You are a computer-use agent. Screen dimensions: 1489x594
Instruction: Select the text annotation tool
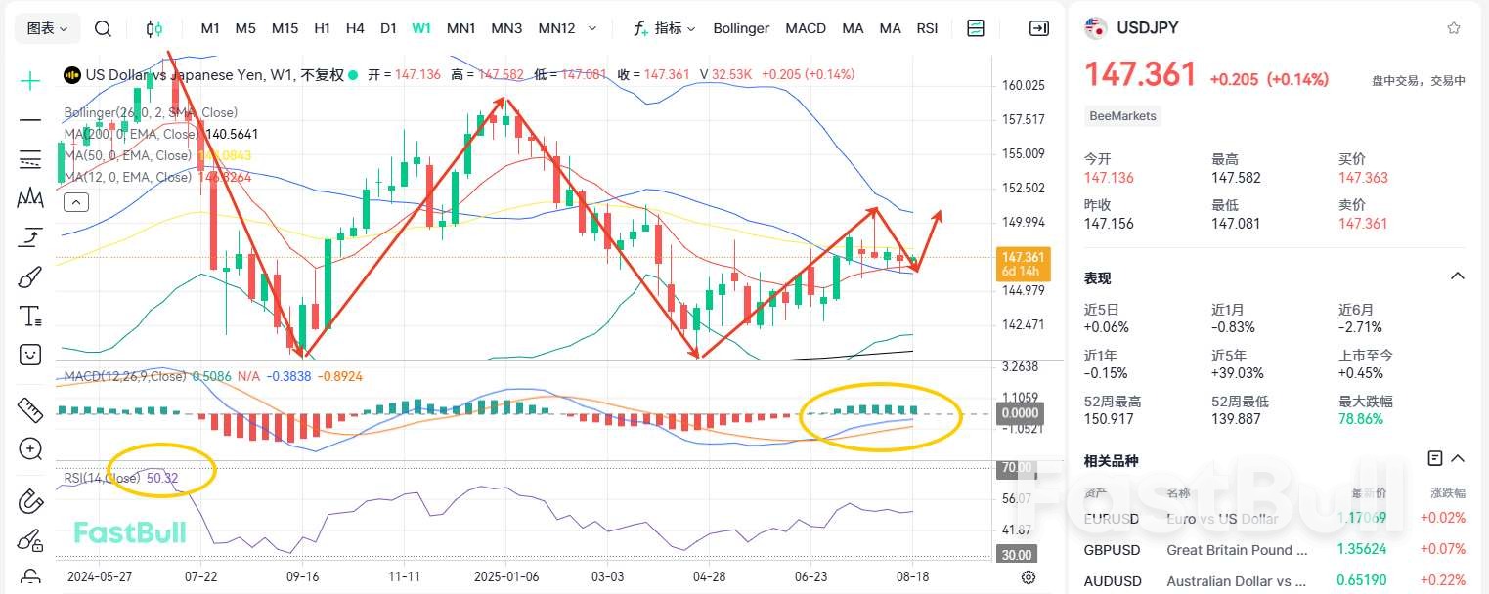point(29,314)
